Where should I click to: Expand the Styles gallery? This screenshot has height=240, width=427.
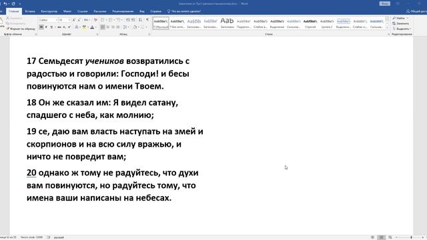[387, 28]
